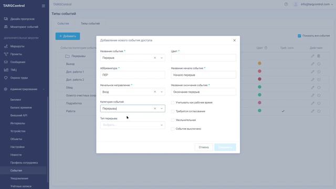Switch to the Типы событий tab
The image size is (336, 189).
tap(90, 24)
